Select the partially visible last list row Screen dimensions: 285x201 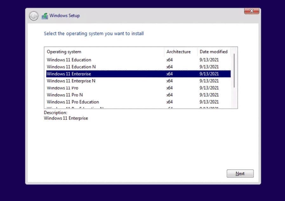75,107
